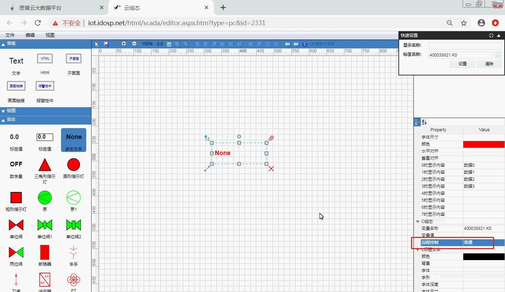Choose the 断路器 breaker component
This screenshot has height=292, width=505.
45,252
